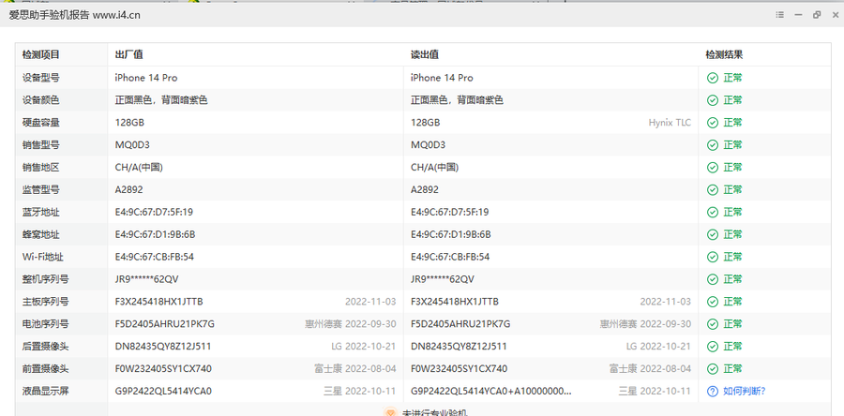844x416 pixels.
Task: Click the green check icon in 蓝牙地址 row
Action: [x=713, y=213]
